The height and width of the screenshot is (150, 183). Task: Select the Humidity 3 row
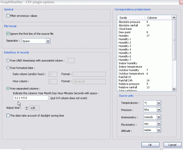click(144, 46)
